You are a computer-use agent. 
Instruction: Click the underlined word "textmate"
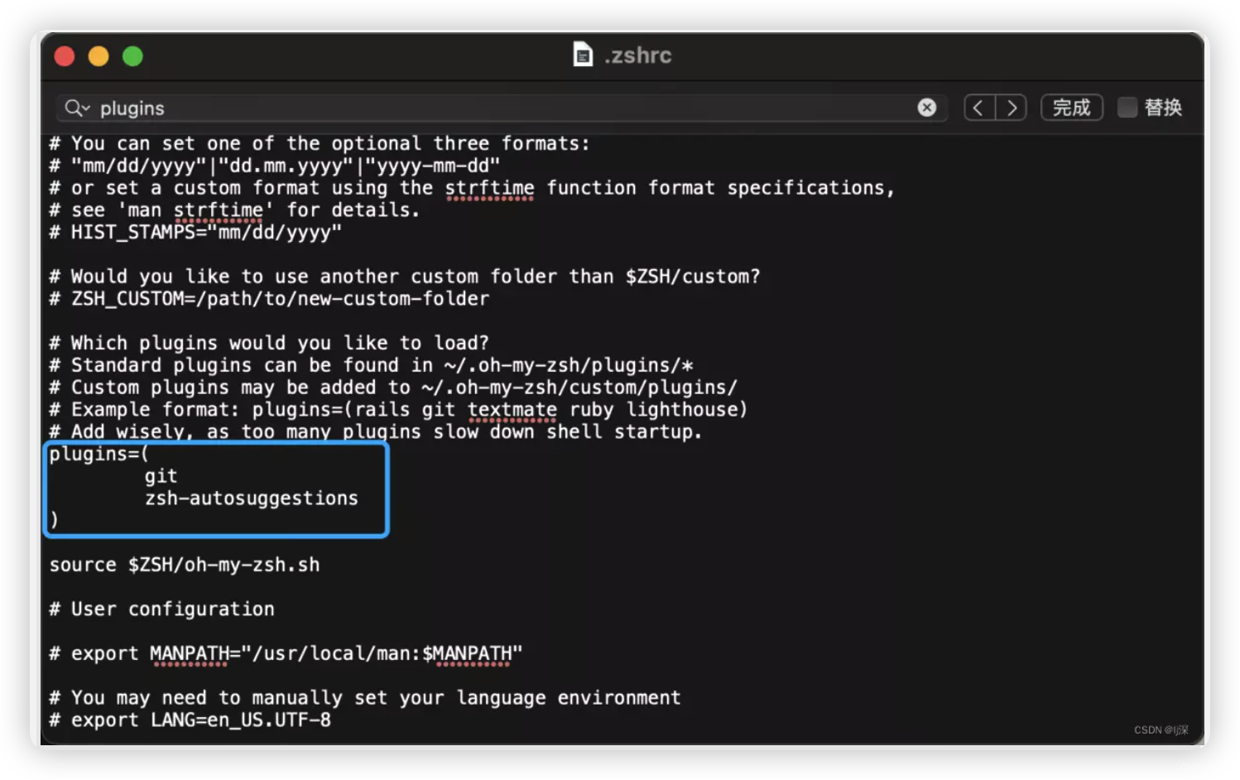pos(512,410)
